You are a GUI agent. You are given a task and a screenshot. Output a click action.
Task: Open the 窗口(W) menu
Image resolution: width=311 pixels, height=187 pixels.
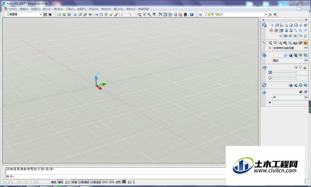pyautogui.click(x=118, y=9)
